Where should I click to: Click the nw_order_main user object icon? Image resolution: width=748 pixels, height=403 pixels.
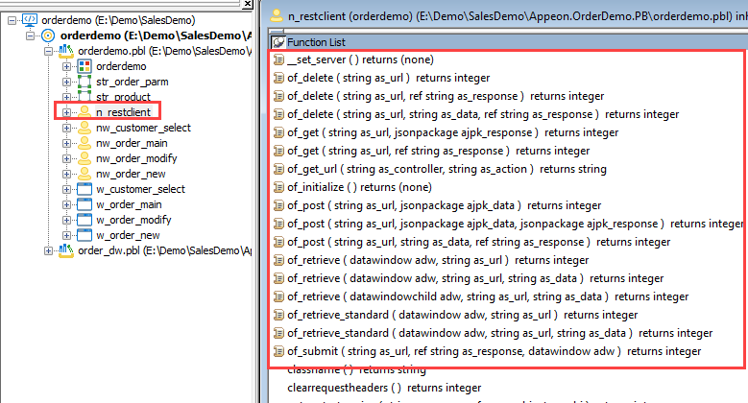pyautogui.click(x=84, y=143)
